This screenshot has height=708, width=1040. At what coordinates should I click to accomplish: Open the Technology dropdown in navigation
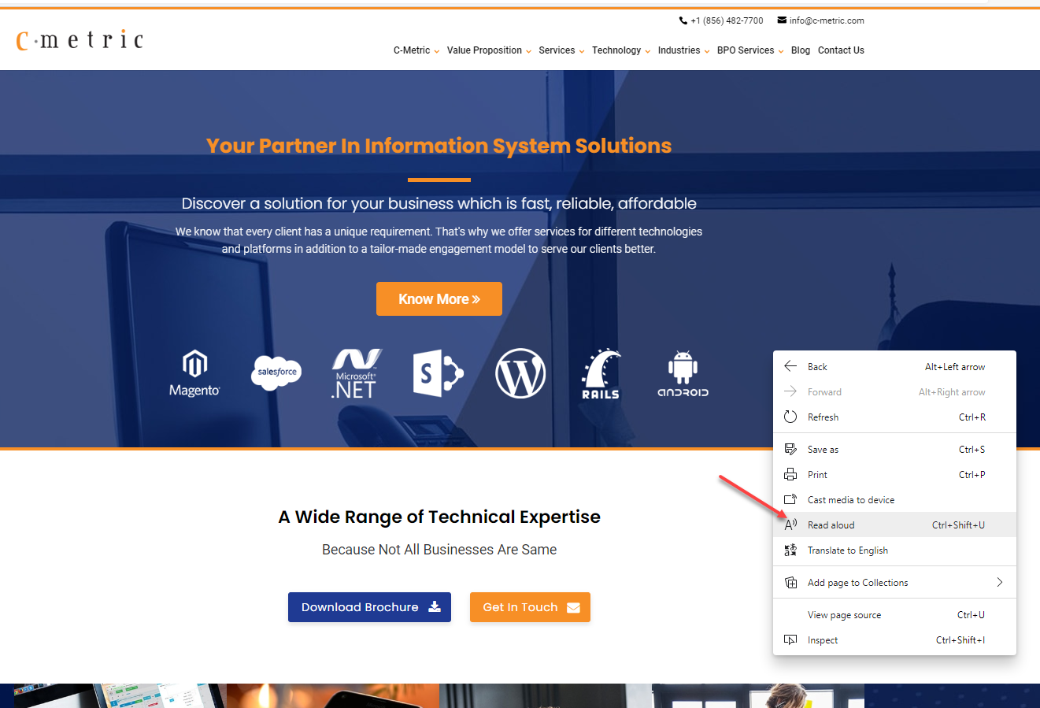click(x=620, y=50)
